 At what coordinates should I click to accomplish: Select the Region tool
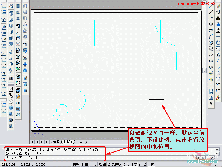click(211, 98)
